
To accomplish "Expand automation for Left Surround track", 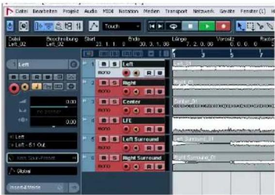I will pos(85,138).
